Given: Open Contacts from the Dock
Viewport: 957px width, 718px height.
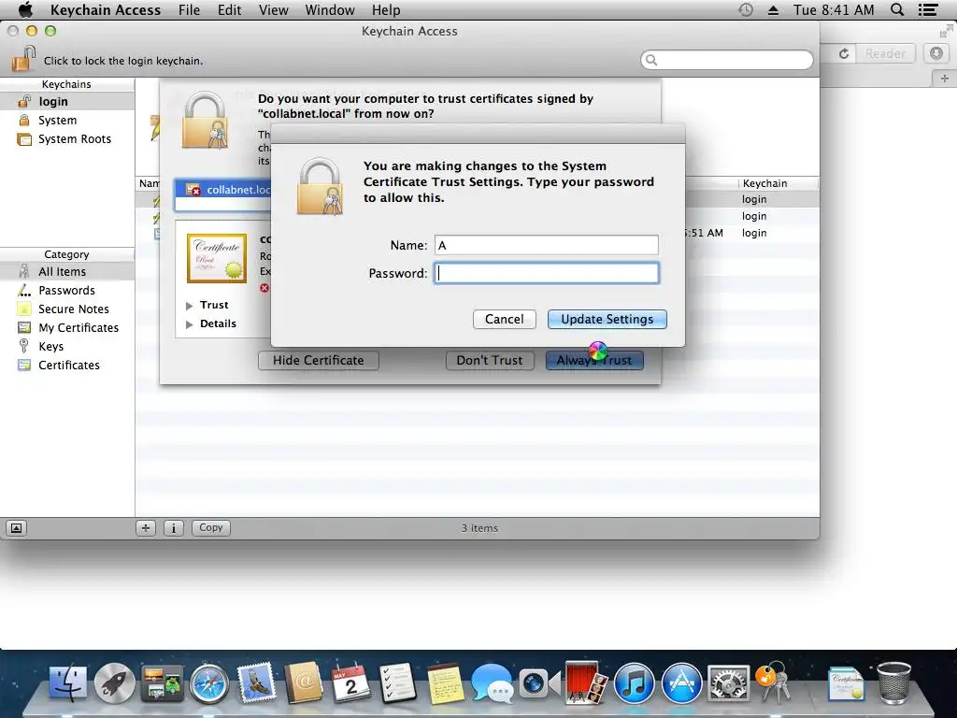Looking at the screenshot, I should [303, 682].
